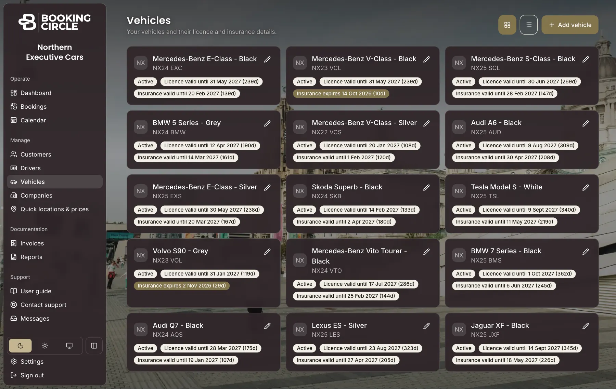
Task: Click registration text NX25 EXS
Action: pyautogui.click(x=167, y=196)
